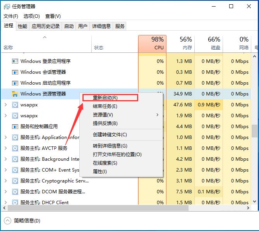Expand the wsappx row using 47.6 MB
Screen dimensions: 259x231
[x=6, y=105]
